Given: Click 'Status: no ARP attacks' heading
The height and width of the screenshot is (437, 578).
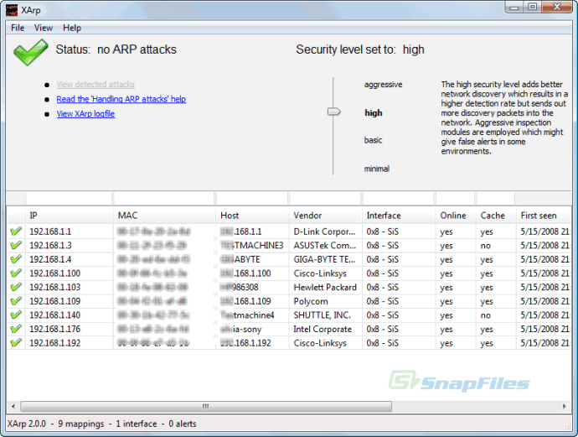Looking at the screenshot, I should pyautogui.click(x=116, y=49).
